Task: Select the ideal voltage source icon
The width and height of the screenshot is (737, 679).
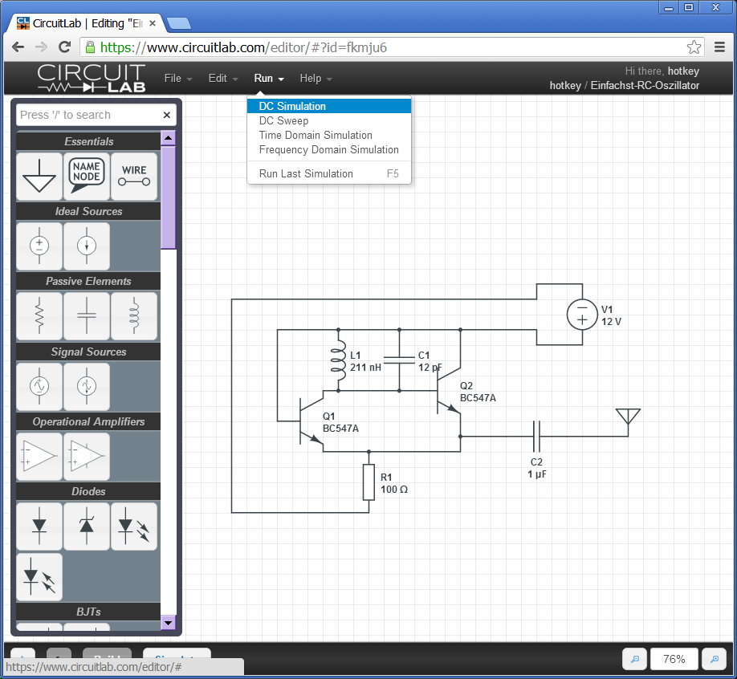Action: point(39,246)
